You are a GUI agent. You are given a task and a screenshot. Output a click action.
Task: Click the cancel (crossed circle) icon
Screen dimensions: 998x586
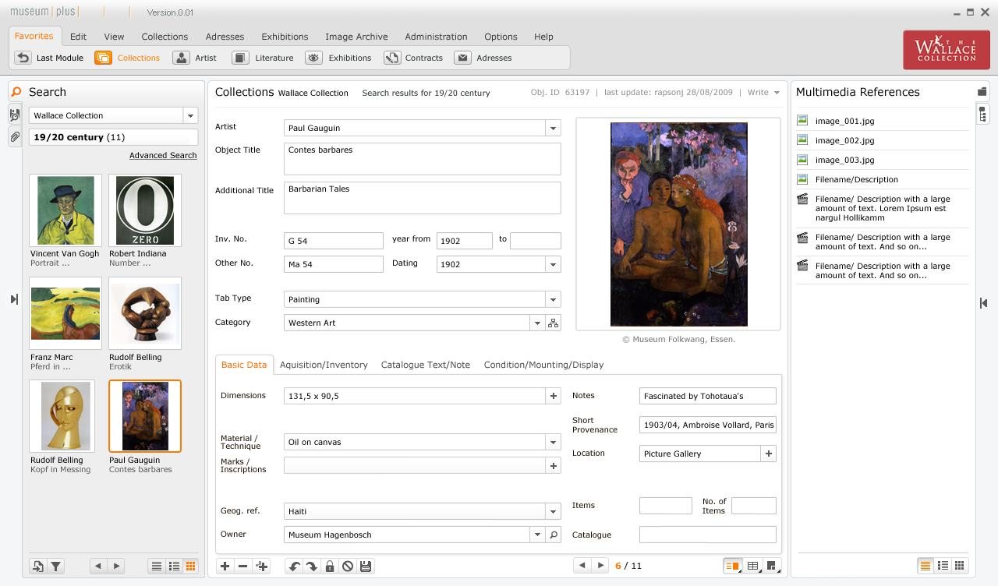348,567
